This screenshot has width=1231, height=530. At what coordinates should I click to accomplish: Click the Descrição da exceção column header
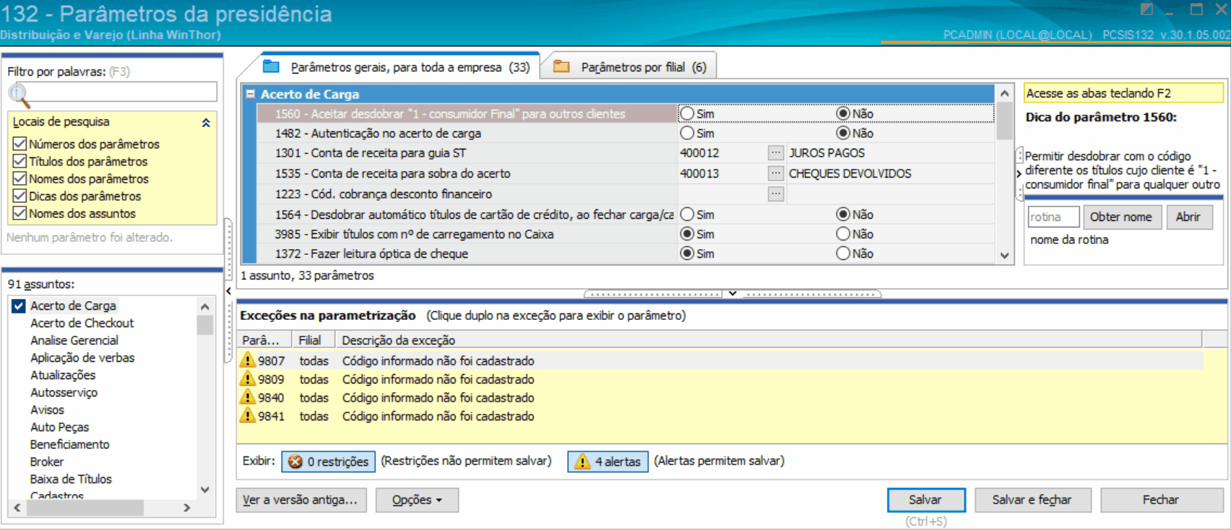(769, 340)
